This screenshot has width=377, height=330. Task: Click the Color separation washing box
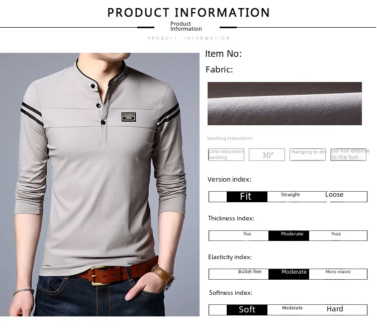tap(226, 154)
